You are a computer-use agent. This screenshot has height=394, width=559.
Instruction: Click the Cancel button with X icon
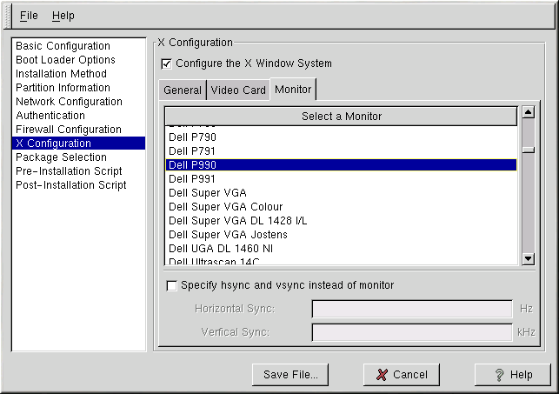pyautogui.click(x=402, y=375)
